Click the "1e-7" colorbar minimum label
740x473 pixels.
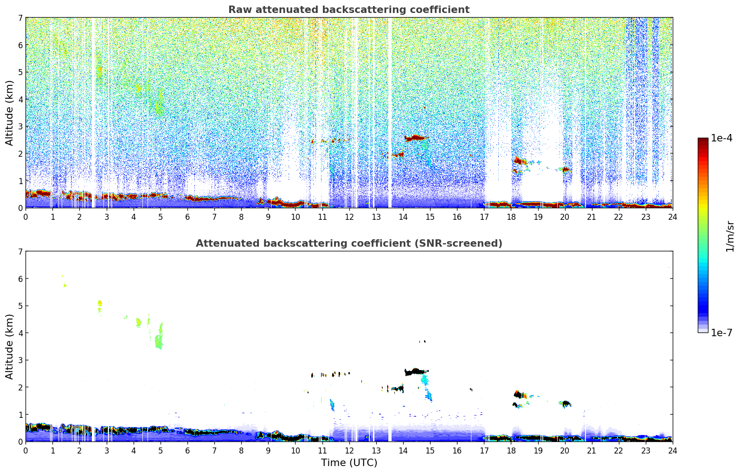point(721,332)
